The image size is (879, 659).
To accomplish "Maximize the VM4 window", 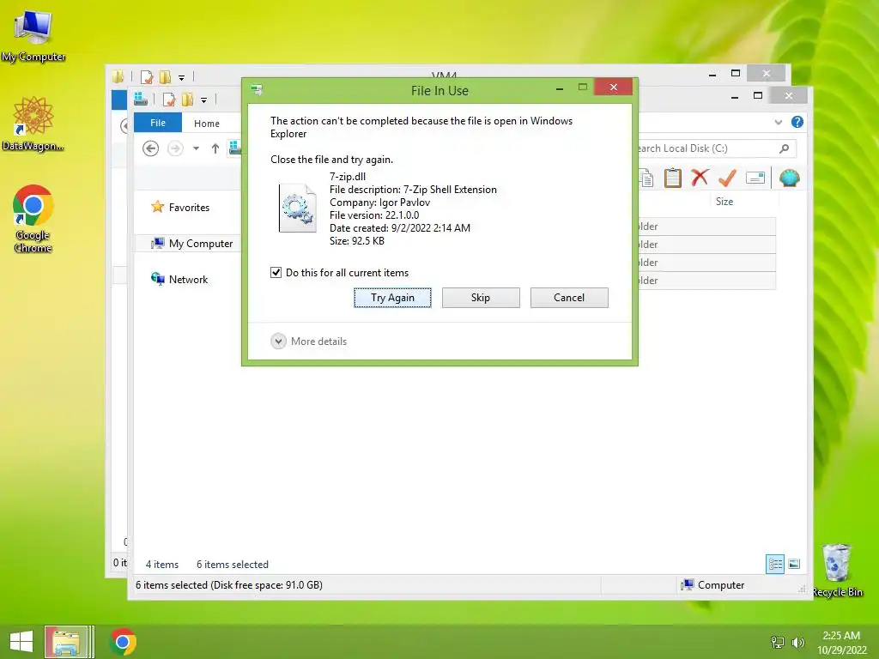I will (736, 74).
